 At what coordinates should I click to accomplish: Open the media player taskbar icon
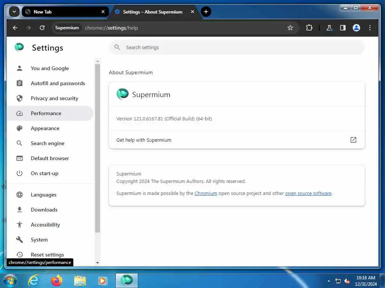pyautogui.click(x=102, y=281)
